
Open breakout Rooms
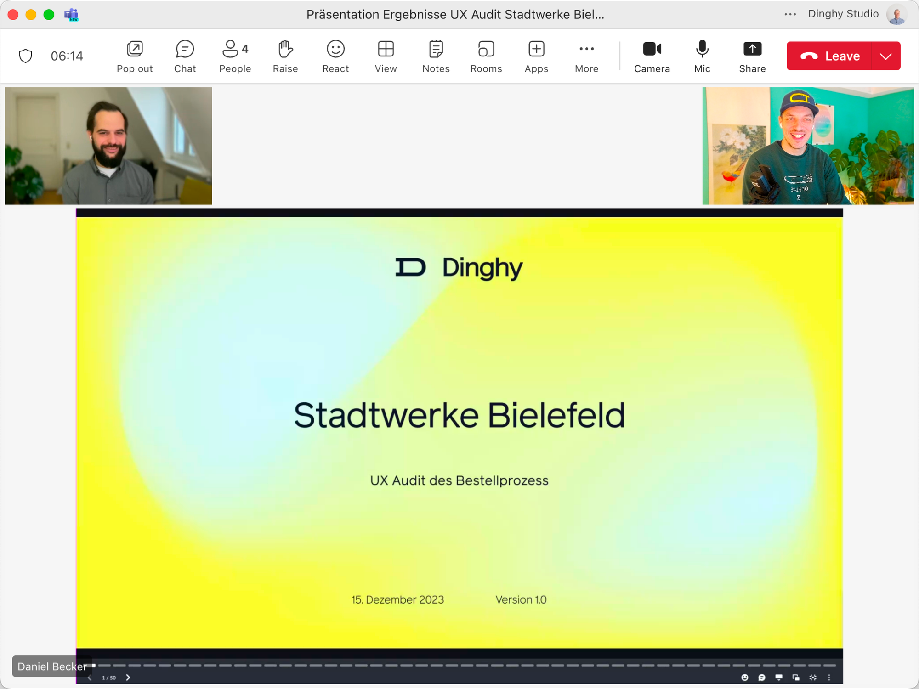[486, 56]
